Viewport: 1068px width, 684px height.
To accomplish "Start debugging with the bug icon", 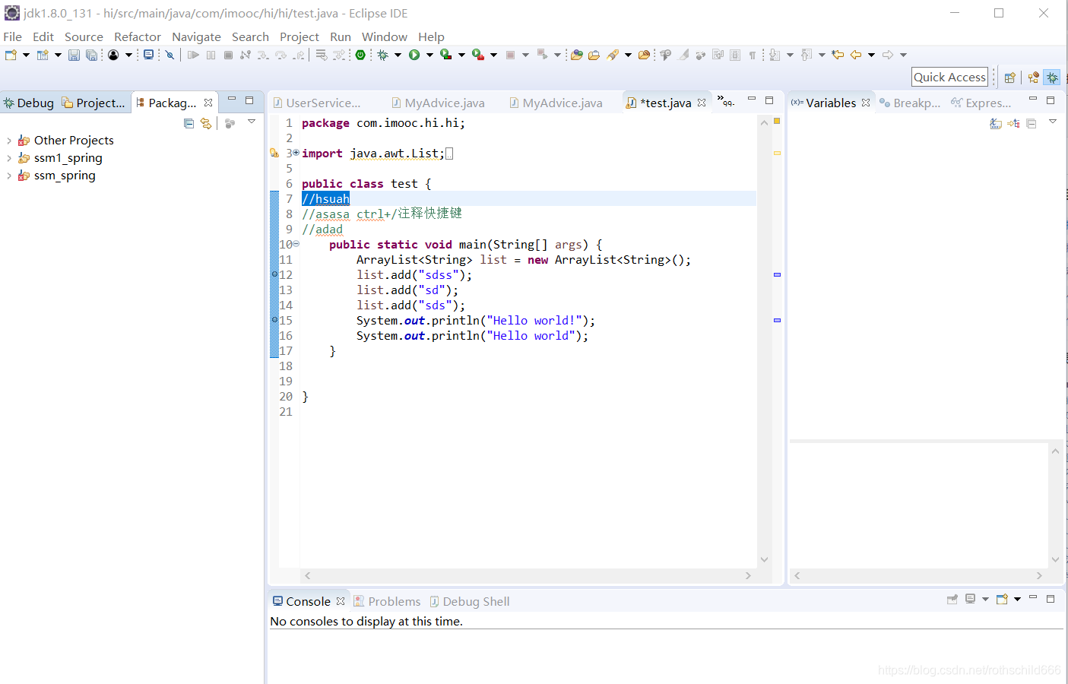I will coord(383,55).
